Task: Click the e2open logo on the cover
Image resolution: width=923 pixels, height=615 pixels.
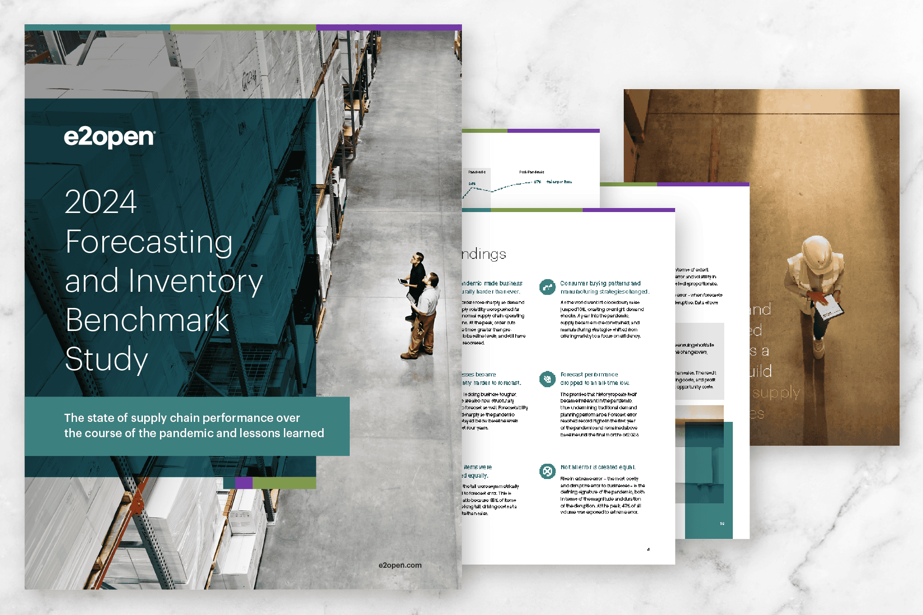Action: [110, 137]
